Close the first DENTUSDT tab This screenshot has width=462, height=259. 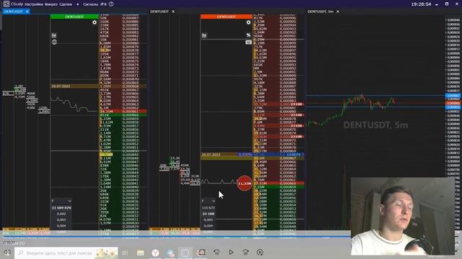point(27,12)
